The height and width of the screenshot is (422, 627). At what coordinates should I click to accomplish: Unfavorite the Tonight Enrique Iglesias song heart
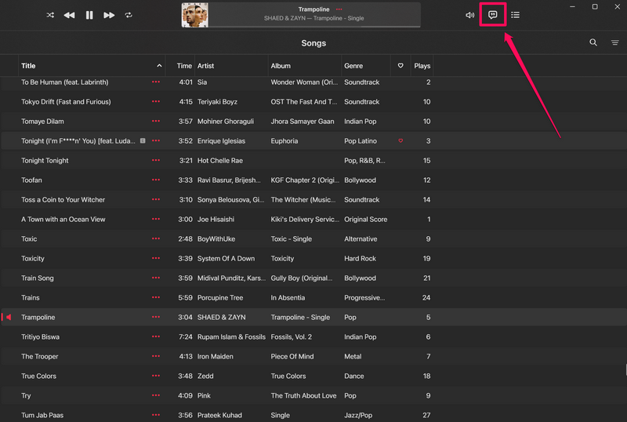click(x=400, y=141)
